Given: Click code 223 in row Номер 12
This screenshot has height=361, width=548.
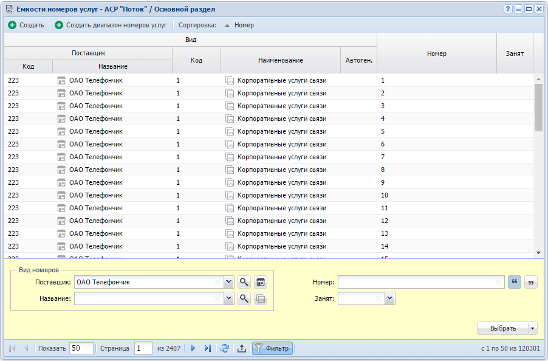Looking at the screenshot, I should click(x=13, y=221).
